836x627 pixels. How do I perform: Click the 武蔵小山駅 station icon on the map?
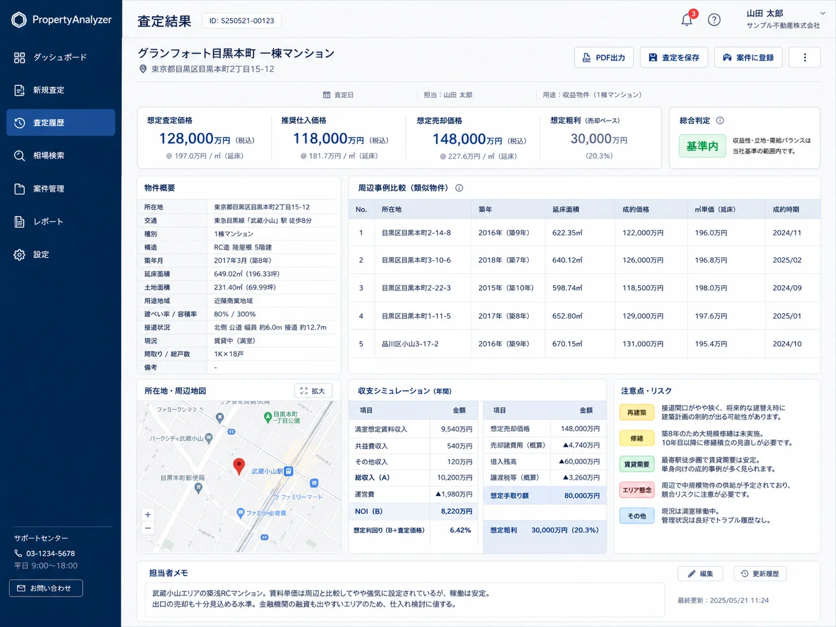click(x=289, y=471)
